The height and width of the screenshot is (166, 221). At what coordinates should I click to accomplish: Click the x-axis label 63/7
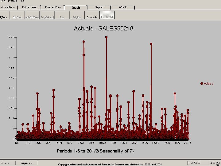(x=70, y=143)
